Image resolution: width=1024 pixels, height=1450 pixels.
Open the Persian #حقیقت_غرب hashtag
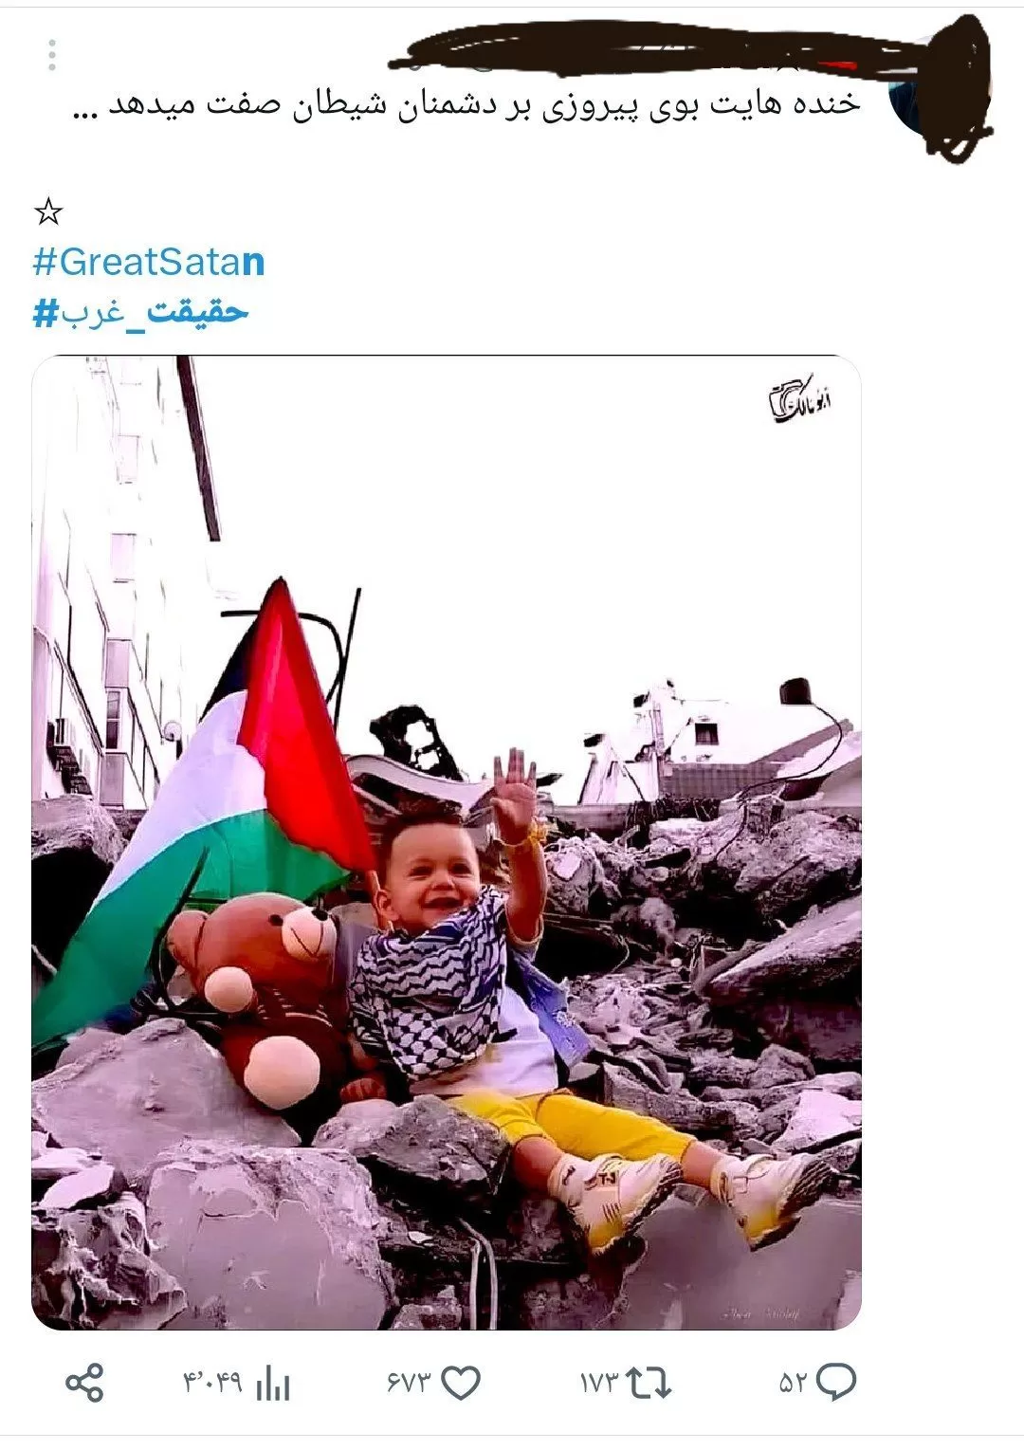click(x=140, y=311)
